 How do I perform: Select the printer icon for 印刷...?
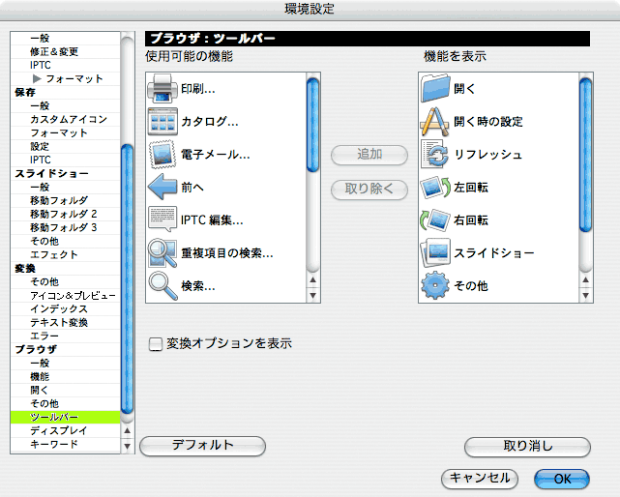pyautogui.click(x=162, y=89)
